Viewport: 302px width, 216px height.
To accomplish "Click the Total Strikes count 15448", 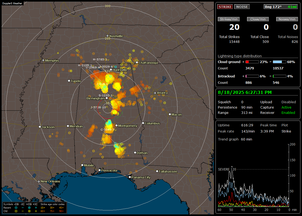I will (x=234, y=42).
